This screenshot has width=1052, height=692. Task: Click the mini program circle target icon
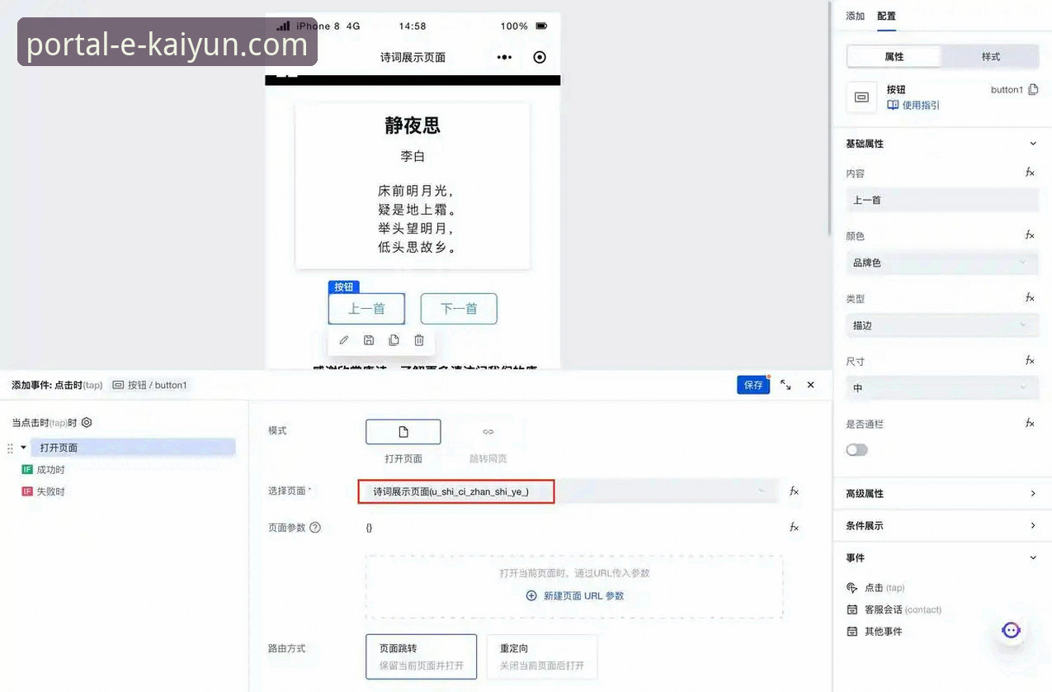pyautogui.click(x=540, y=57)
